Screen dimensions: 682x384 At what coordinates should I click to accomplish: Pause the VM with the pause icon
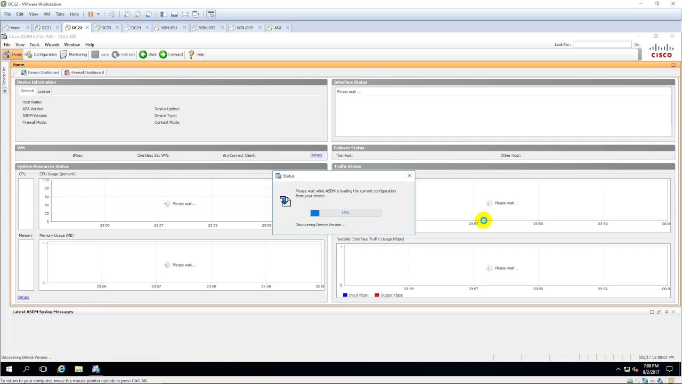[91, 14]
